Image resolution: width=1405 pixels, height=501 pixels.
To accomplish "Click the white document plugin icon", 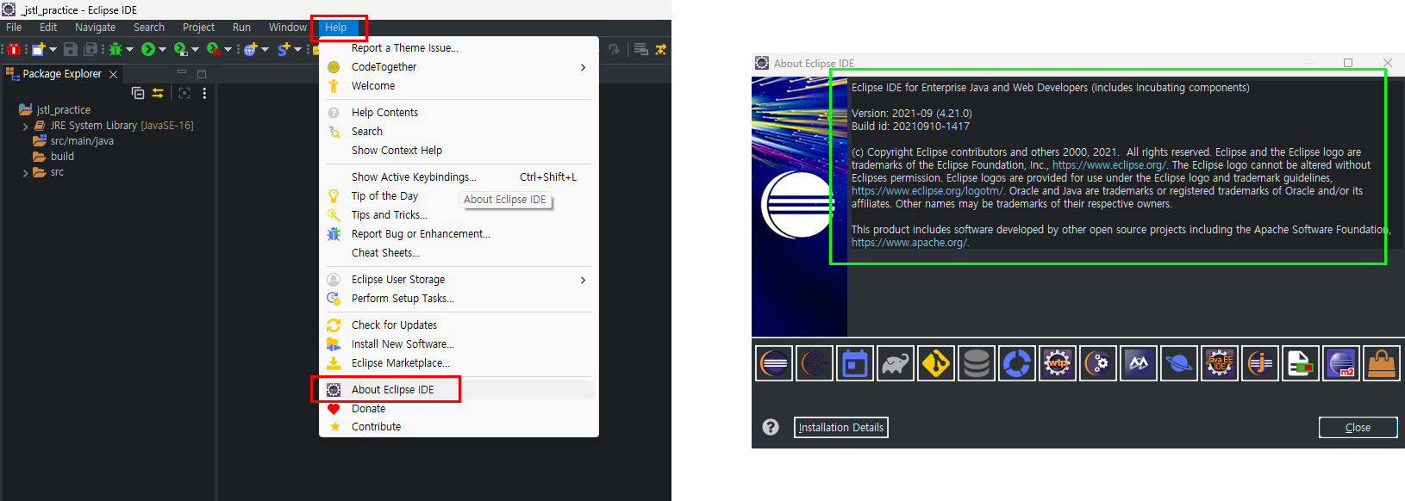I will 1300,363.
